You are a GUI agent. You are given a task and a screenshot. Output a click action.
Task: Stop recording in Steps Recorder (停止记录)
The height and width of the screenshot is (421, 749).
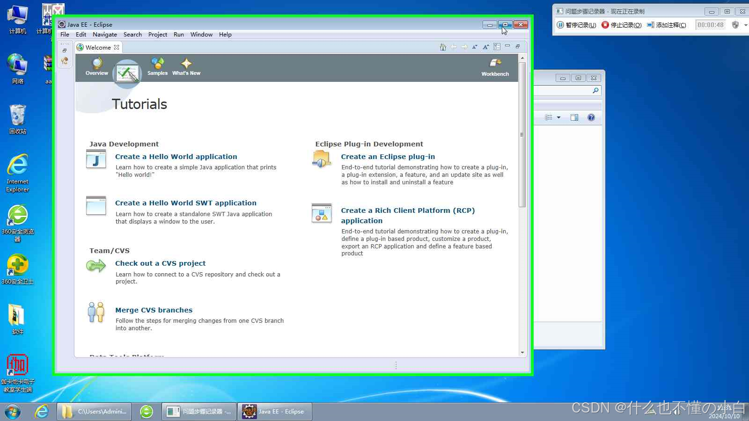click(x=622, y=25)
